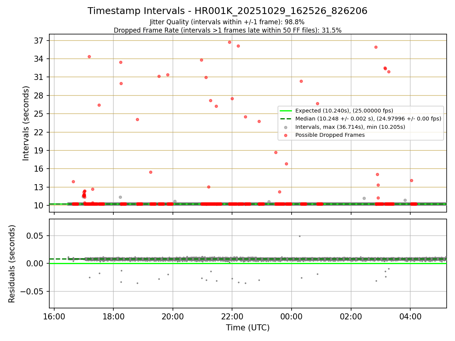Click the Time (UTC) axis label
This screenshot has height=341, width=455.
tap(248, 328)
